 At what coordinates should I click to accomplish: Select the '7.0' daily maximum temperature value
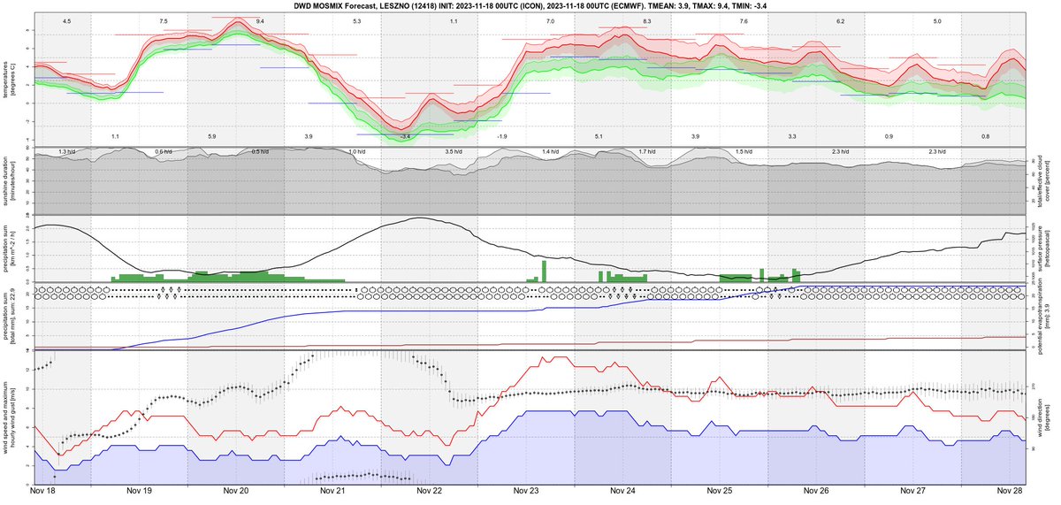(550, 20)
